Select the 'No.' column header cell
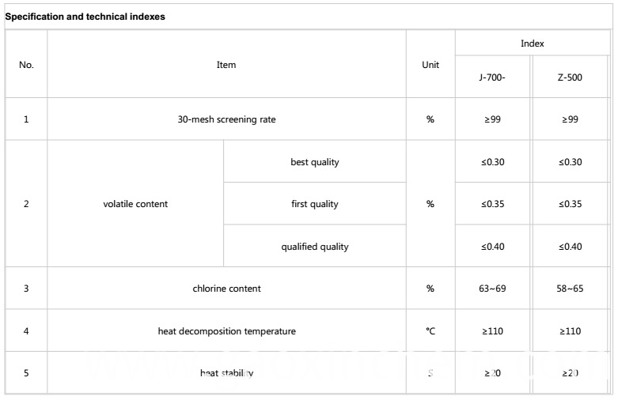The width and height of the screenshot is (618, 400). tap(26, 64)
